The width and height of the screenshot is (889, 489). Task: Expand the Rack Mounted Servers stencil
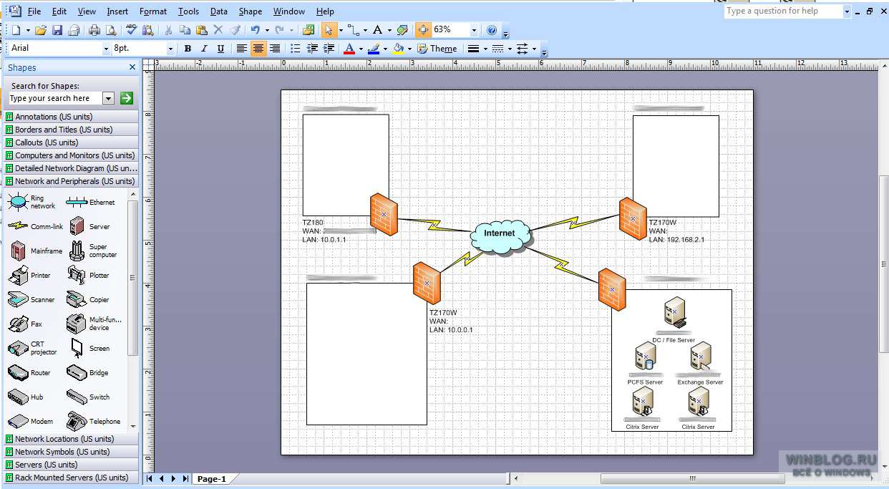point(69,478)
